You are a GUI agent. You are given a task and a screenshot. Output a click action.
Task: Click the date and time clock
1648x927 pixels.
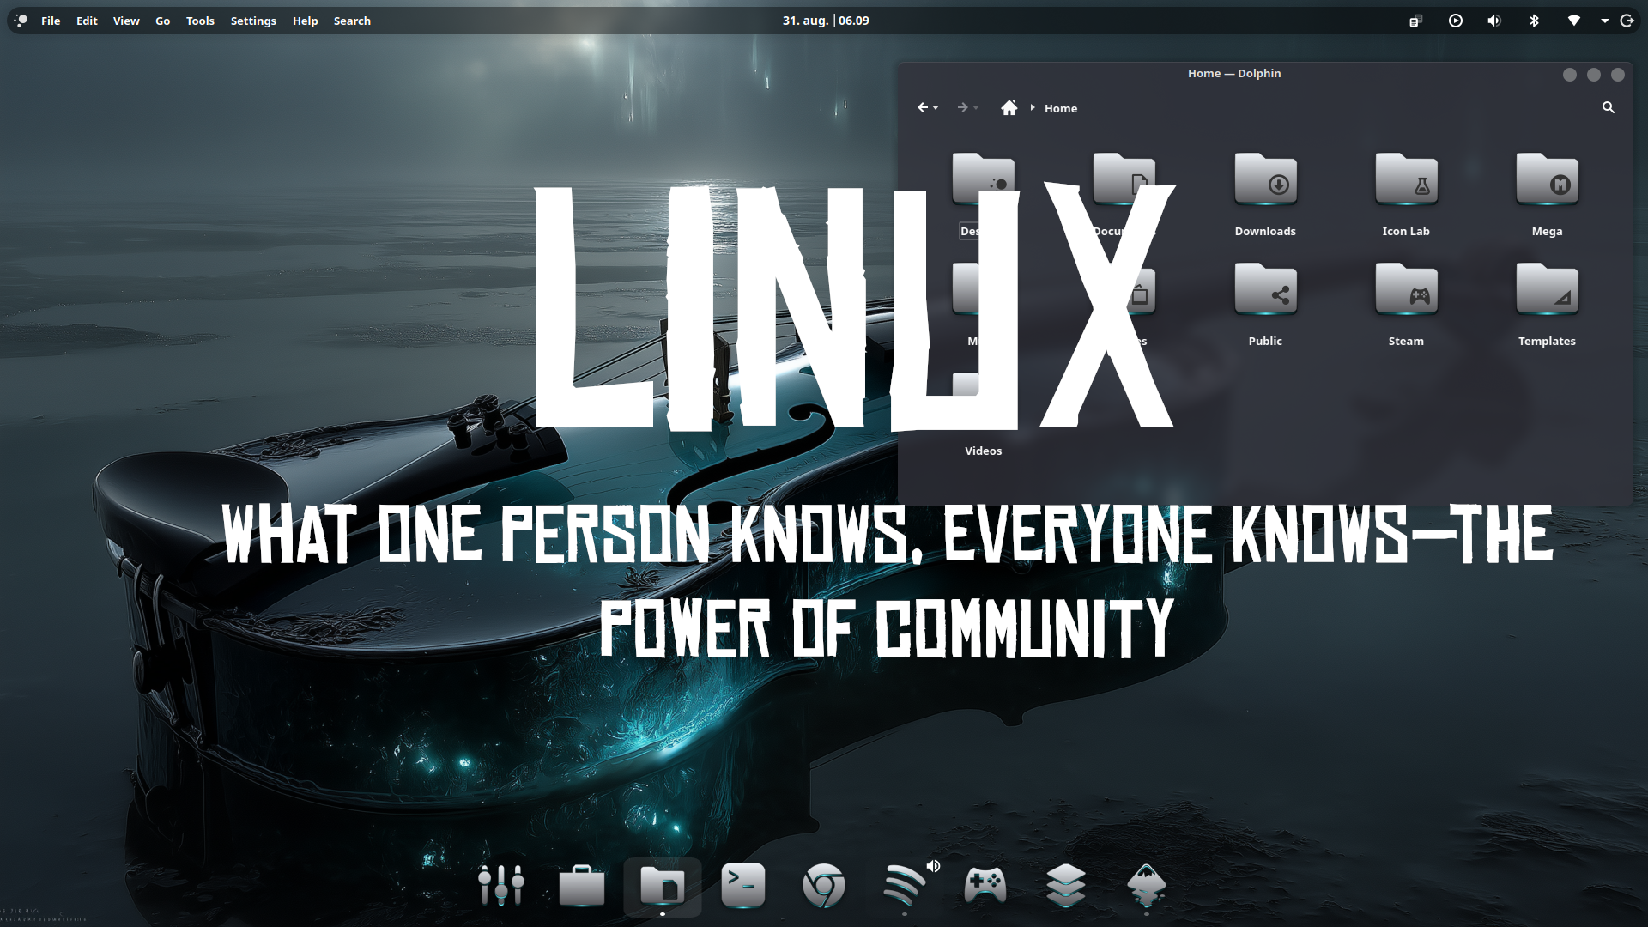825,21
